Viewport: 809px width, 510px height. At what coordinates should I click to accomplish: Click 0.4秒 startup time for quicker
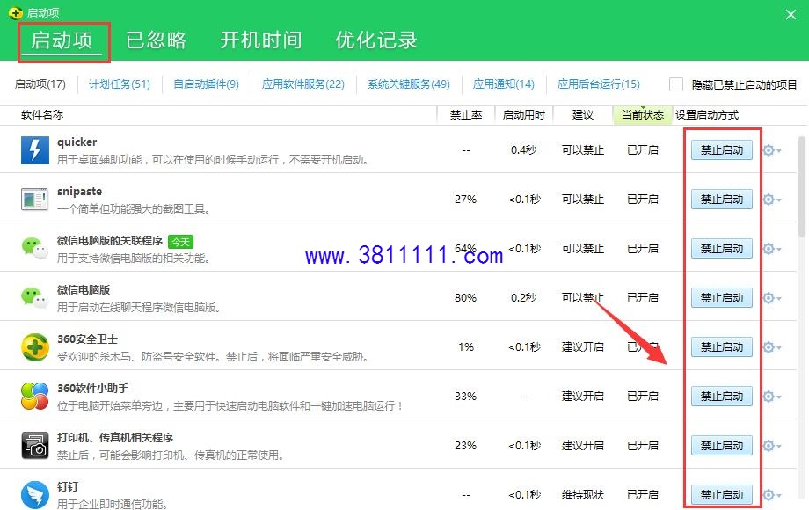[524, 150]
